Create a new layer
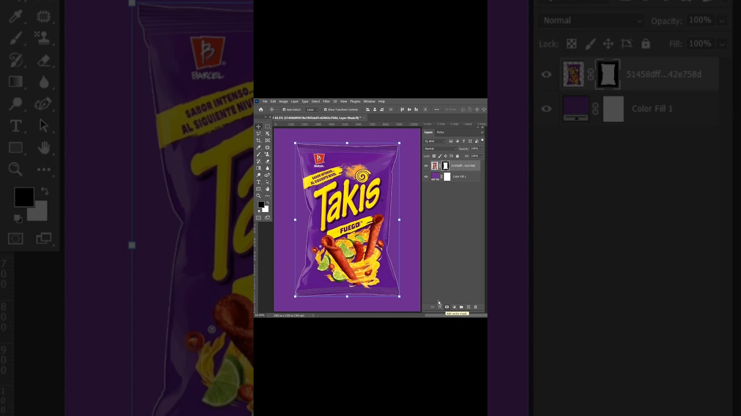 coord(468,307)
